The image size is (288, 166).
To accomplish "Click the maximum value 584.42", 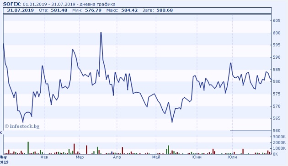I will (x=129, y=10).
